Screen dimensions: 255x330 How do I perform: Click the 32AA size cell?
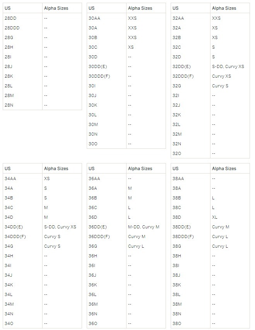coord(178,18)
